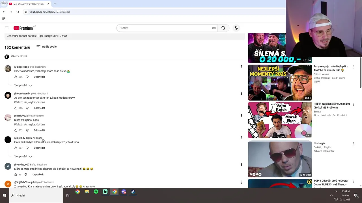Viewport: 362px width, 203px height.
Task: Like the comment by @nic7547
Action: [16, 148]
